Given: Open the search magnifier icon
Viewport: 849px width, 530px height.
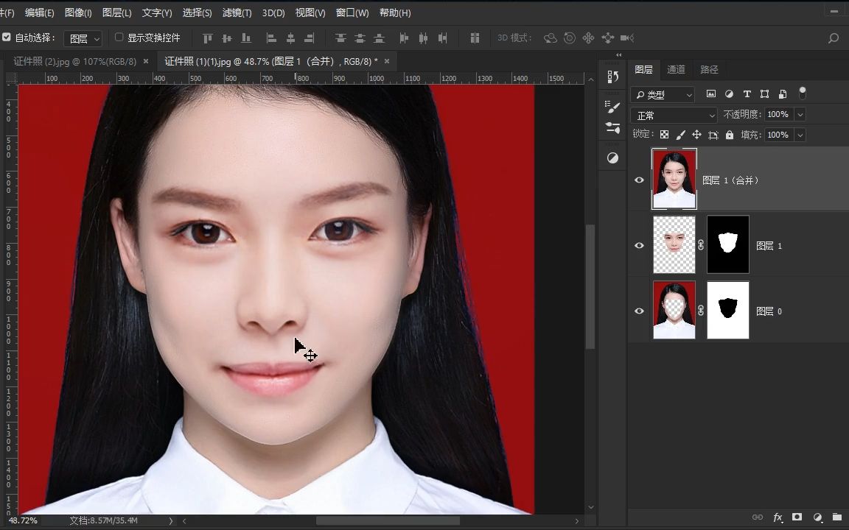Looking at the screenshot, I should click(x=834, y=38).
